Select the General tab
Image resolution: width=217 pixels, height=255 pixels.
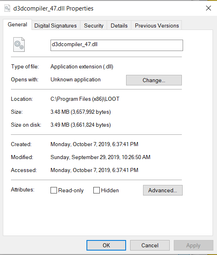[x=17, y=25]
